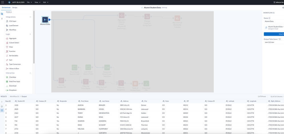Screen dimensions: 284x134
Task: Collapse the Integrations section
Action: (30, 17)
